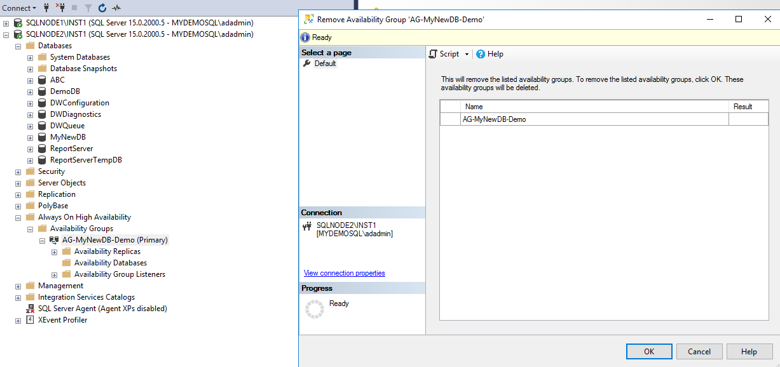
Task: Maximize the Remove Availability Group dialog
Action: pyautogui.click(x=739, y=19)
